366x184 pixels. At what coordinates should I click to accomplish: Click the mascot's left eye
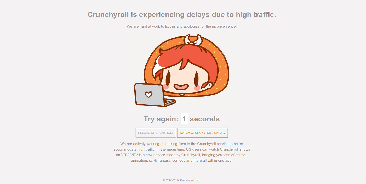point(168,78)
